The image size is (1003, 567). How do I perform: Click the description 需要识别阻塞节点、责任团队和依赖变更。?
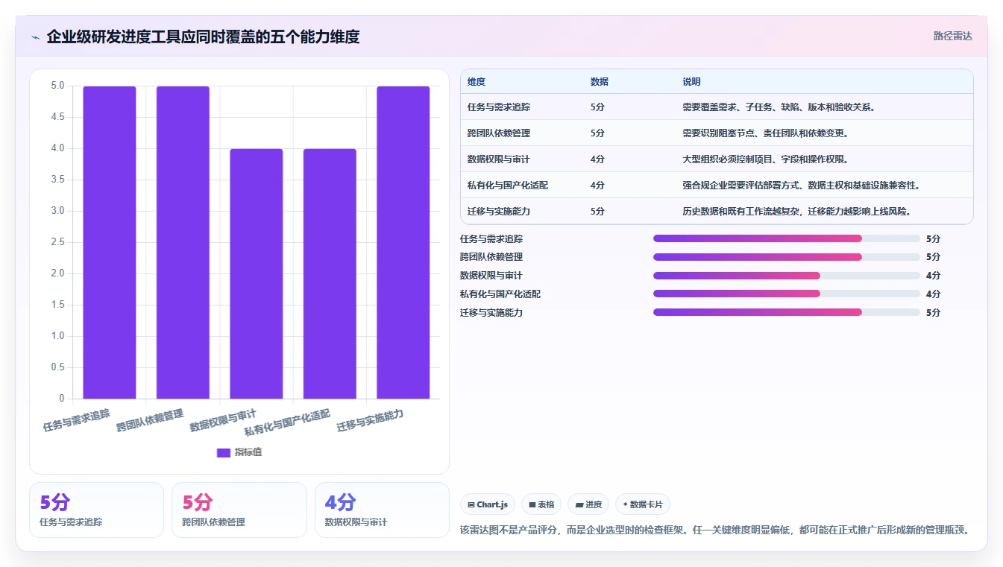(x=766, y=133)
